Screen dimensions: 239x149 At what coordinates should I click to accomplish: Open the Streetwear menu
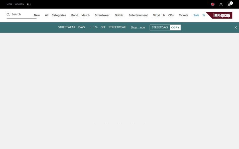[x=102, y=15]
